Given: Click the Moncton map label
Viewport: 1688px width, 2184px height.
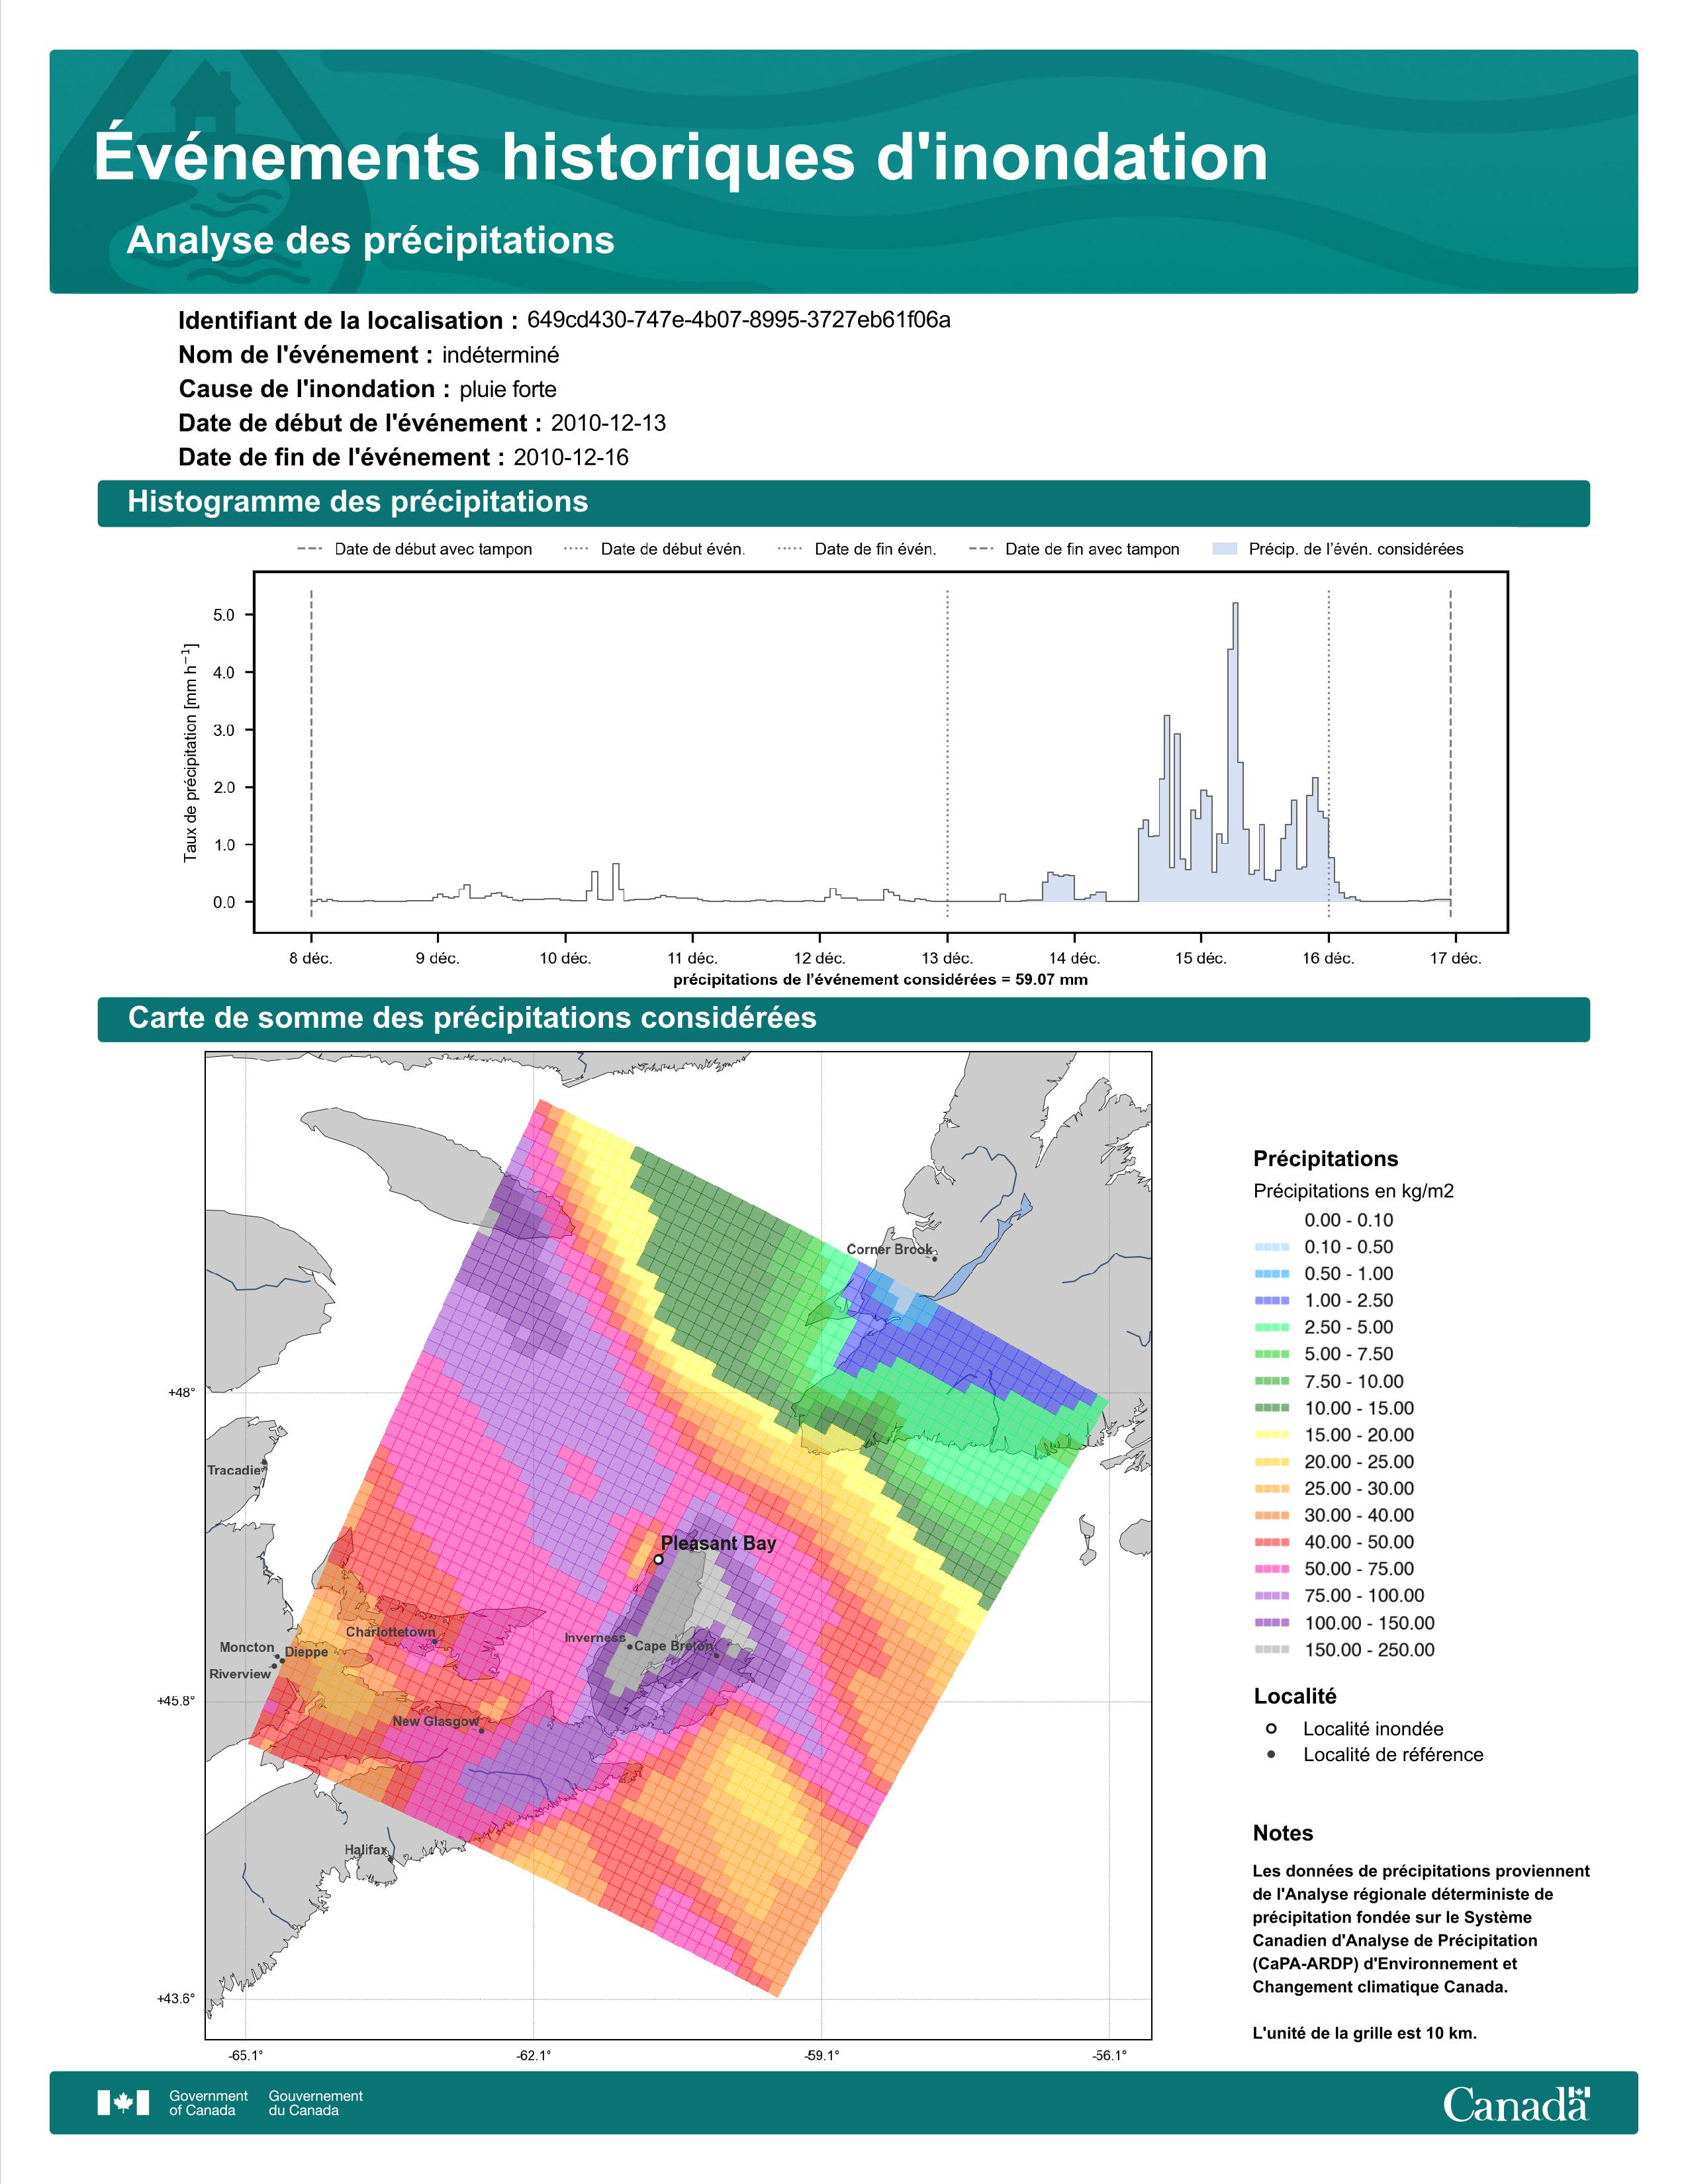Looking at the screenshot, I should pyautogui.click(x=247, y=1647).
